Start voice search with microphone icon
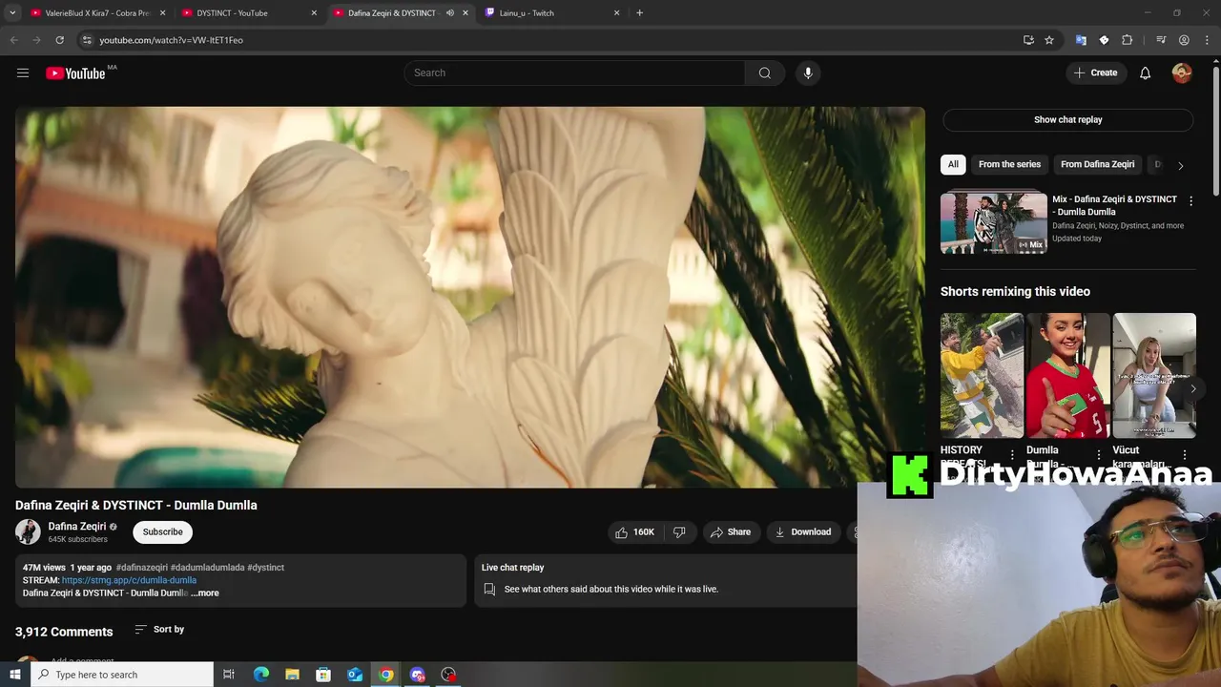Screen dimensions: 1221x687 [808, 73]
